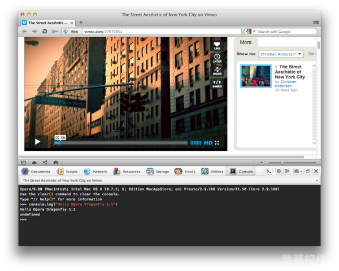This screenshot has width=339, height=271.
Task: Toggle HD video quality
Action: [x=208, y=143]
